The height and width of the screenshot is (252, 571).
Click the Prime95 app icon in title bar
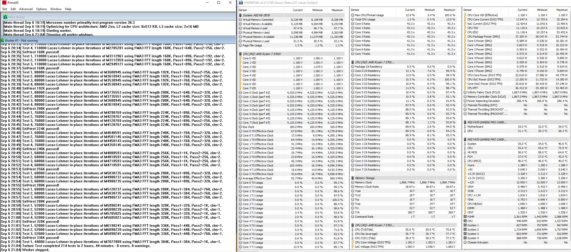tap(4, 3)
